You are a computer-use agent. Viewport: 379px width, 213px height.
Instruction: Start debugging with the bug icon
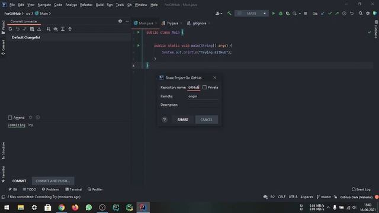click(x=281, y=14)
